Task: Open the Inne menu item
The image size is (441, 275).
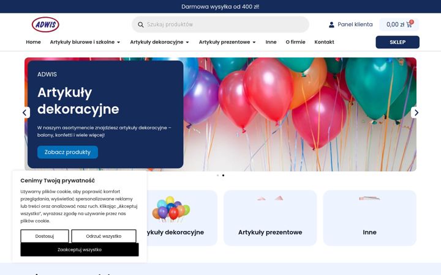Action: [x=271, y=42]
